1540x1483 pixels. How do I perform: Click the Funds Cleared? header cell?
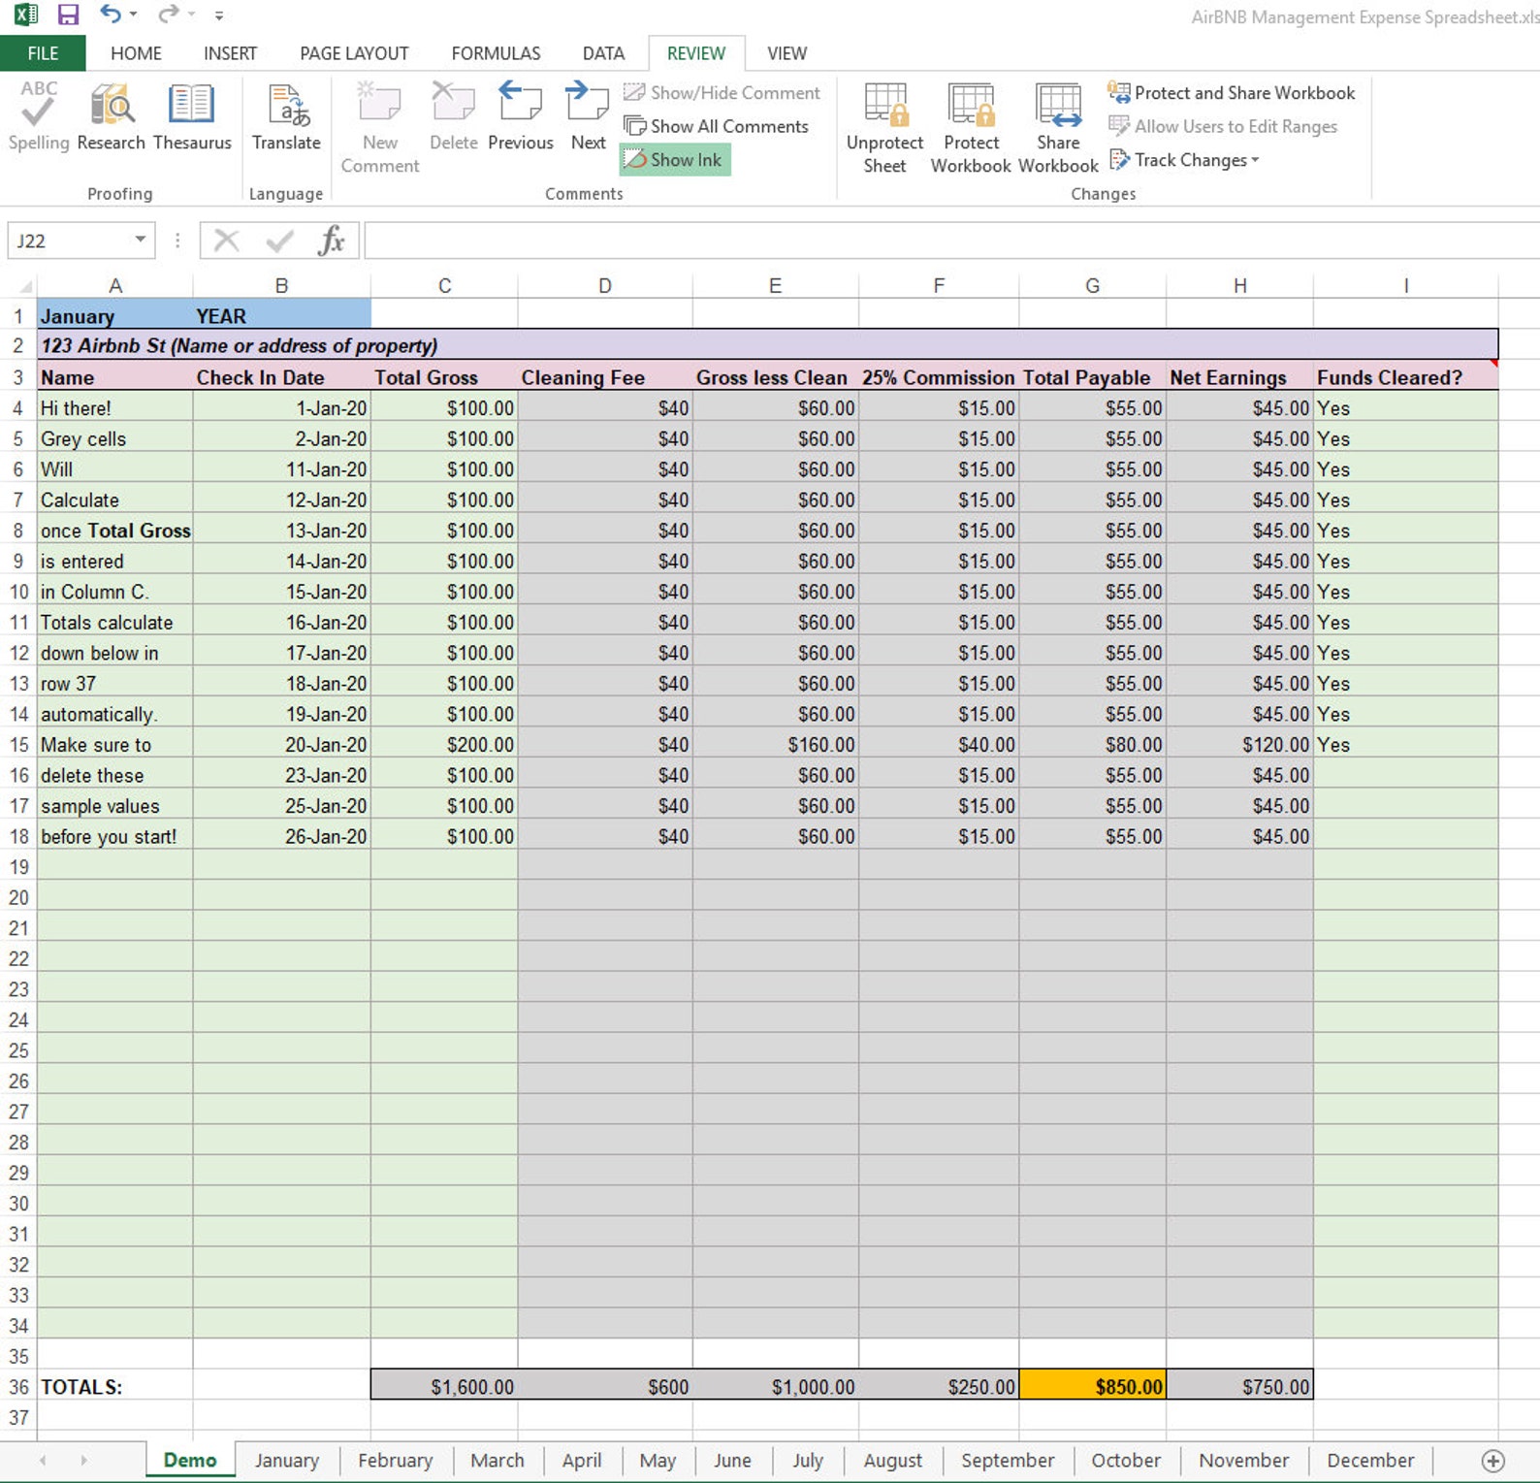pos(1405,377)
